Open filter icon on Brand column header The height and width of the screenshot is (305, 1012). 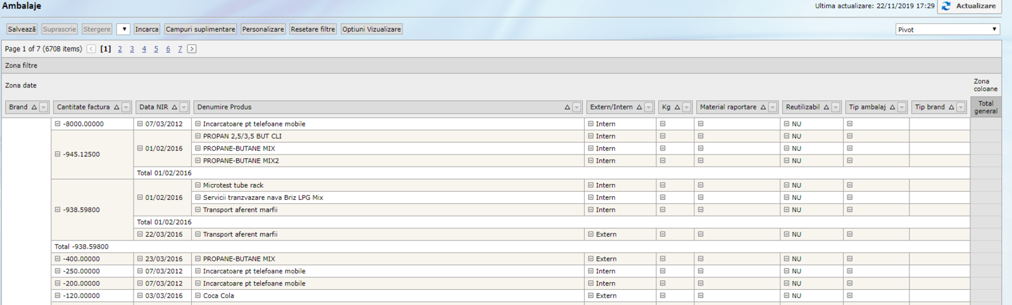point(44,108)
